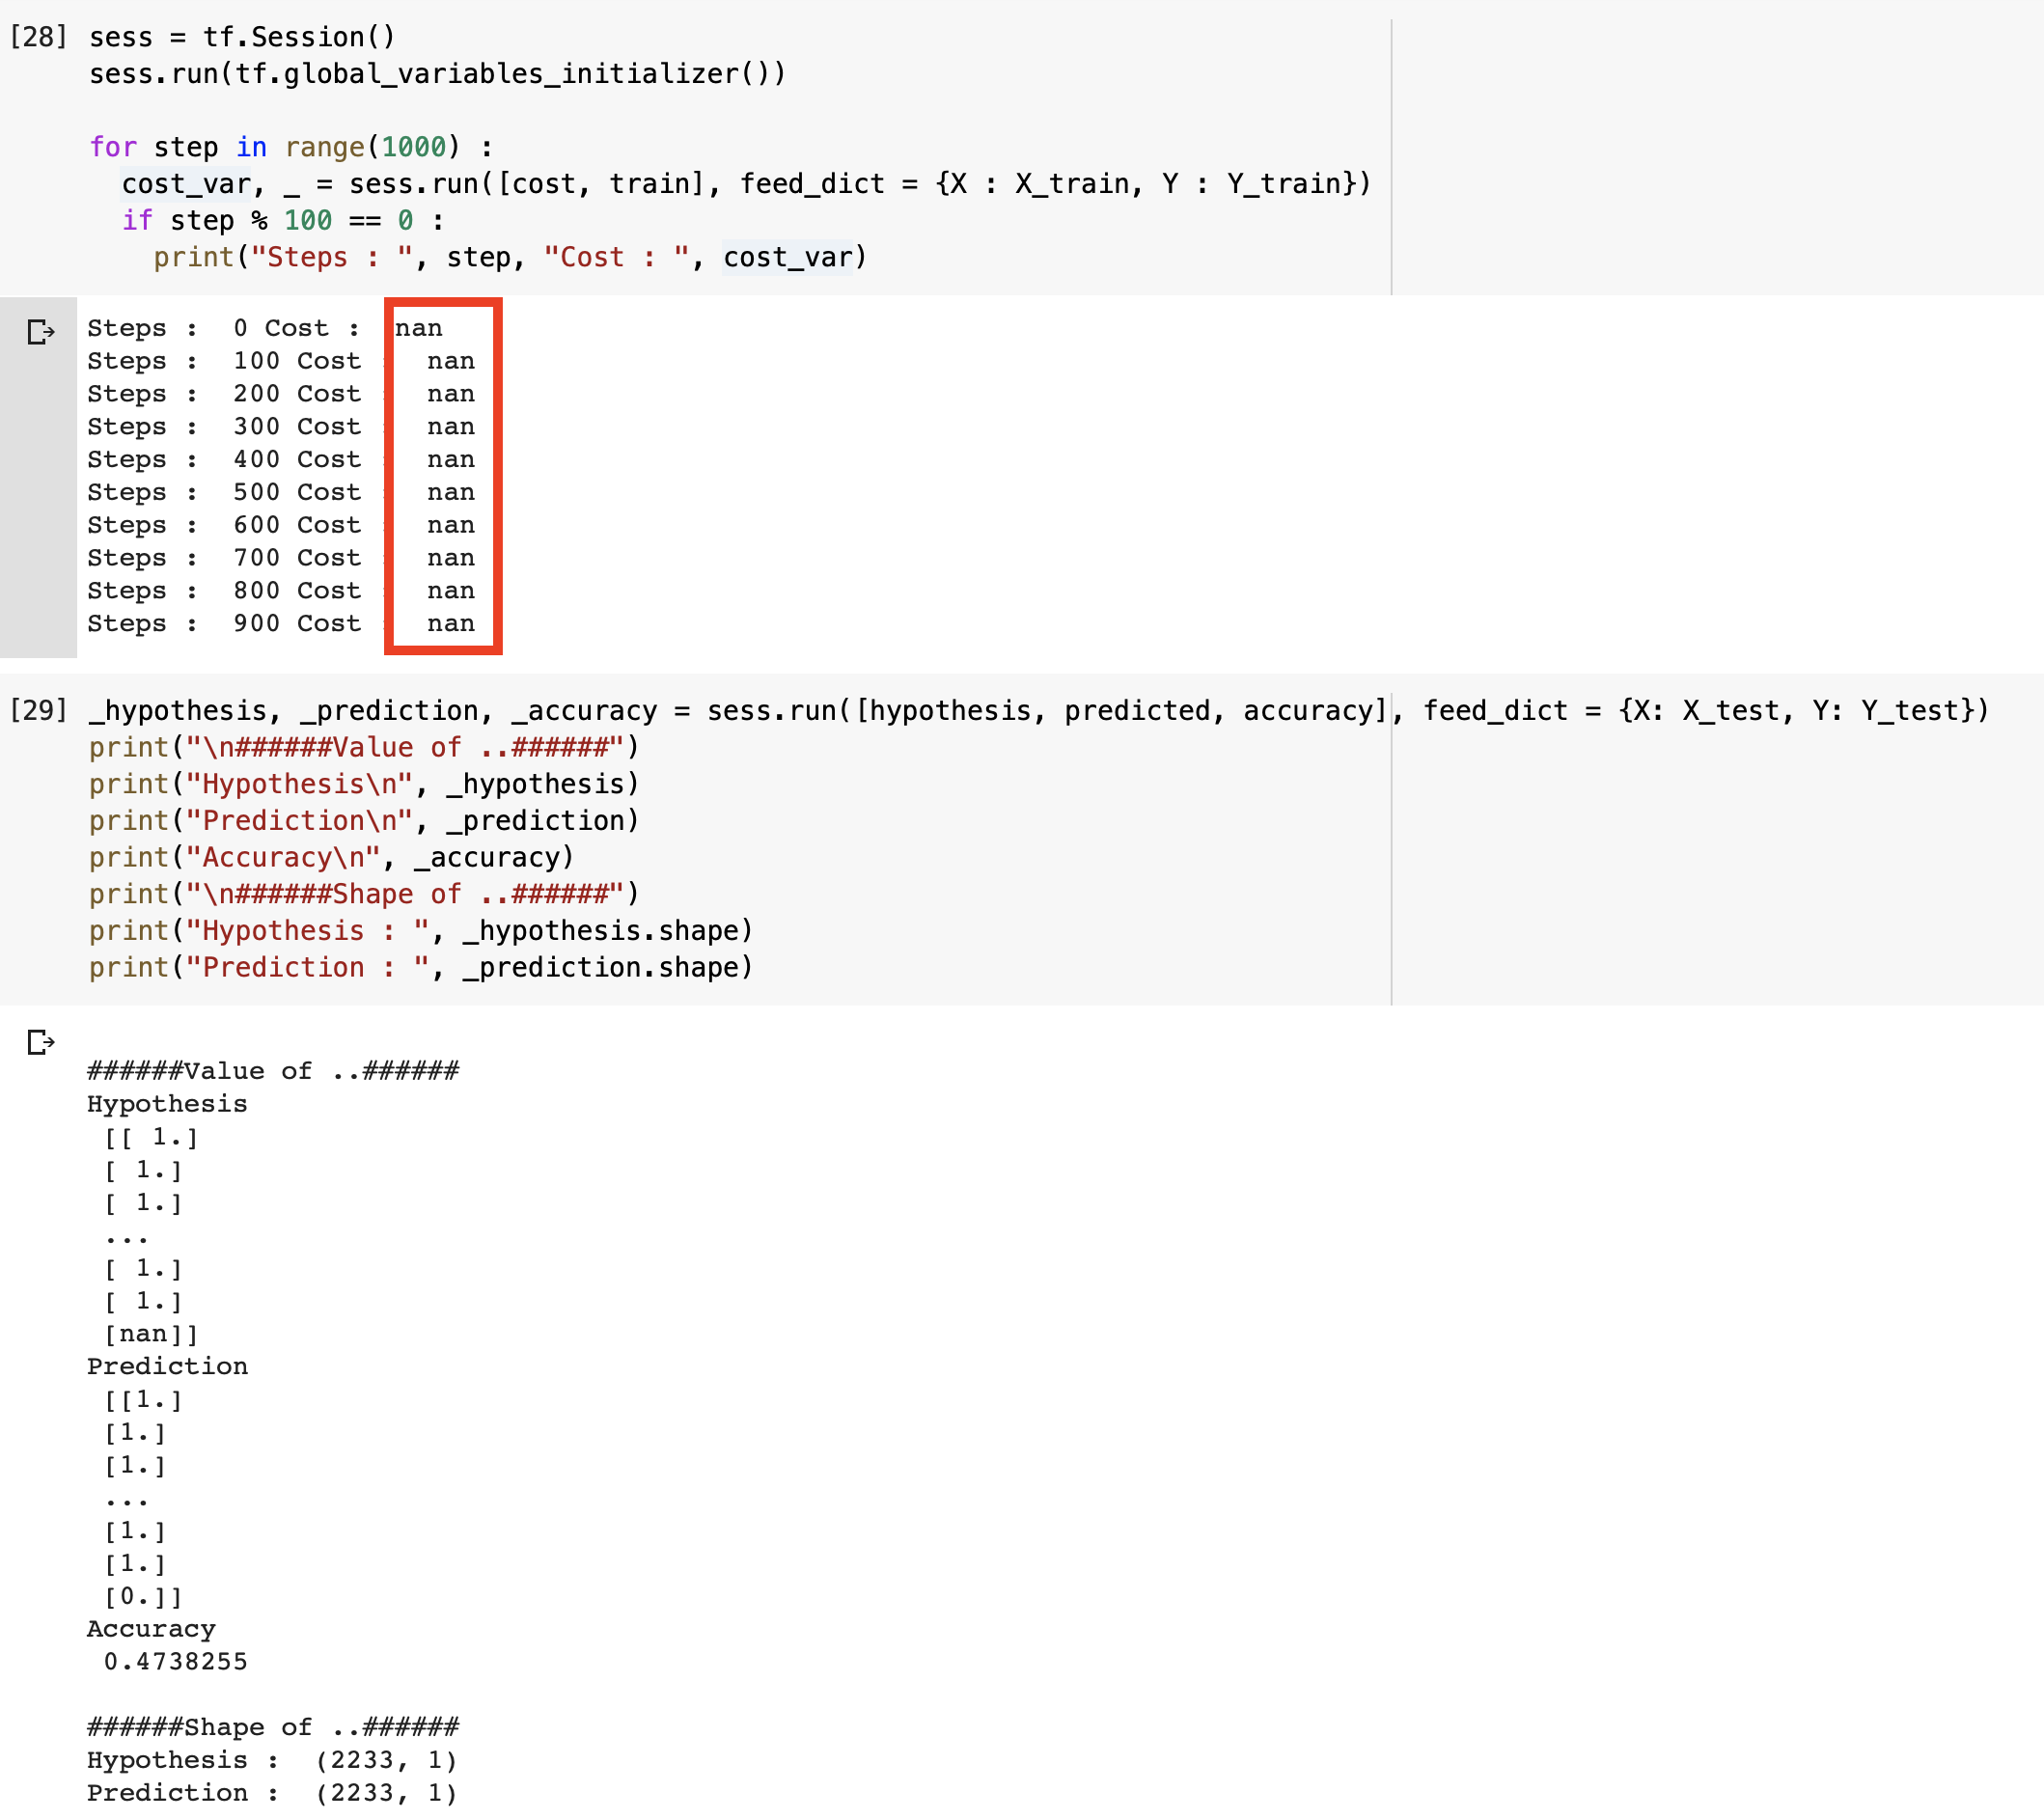
Task: Click the output toggle icon of cell 28
Action: pos(40,331)
